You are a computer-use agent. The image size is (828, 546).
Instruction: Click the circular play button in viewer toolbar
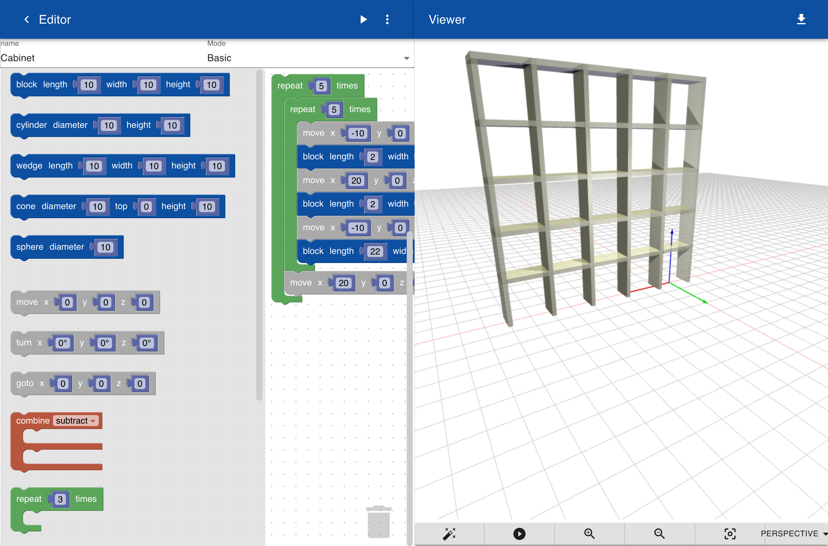pos(519,534)
